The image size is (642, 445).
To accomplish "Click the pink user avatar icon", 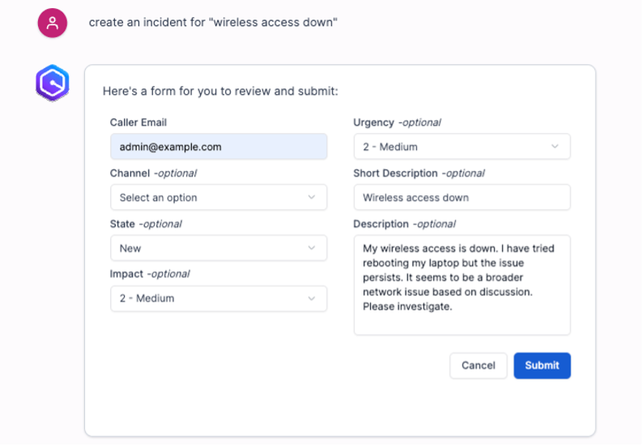I will click(x=53, y=23).
